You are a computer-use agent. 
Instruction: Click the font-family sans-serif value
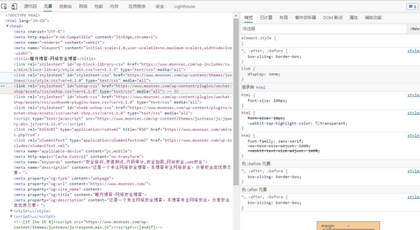(x=290, y=141)
